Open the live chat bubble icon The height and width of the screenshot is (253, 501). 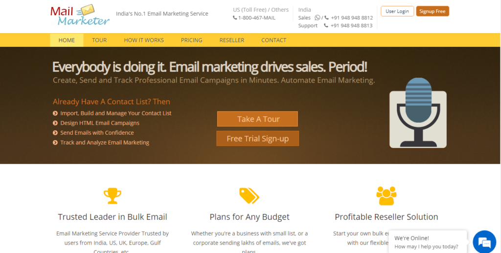pyautogui.click(x=484, y=242)
